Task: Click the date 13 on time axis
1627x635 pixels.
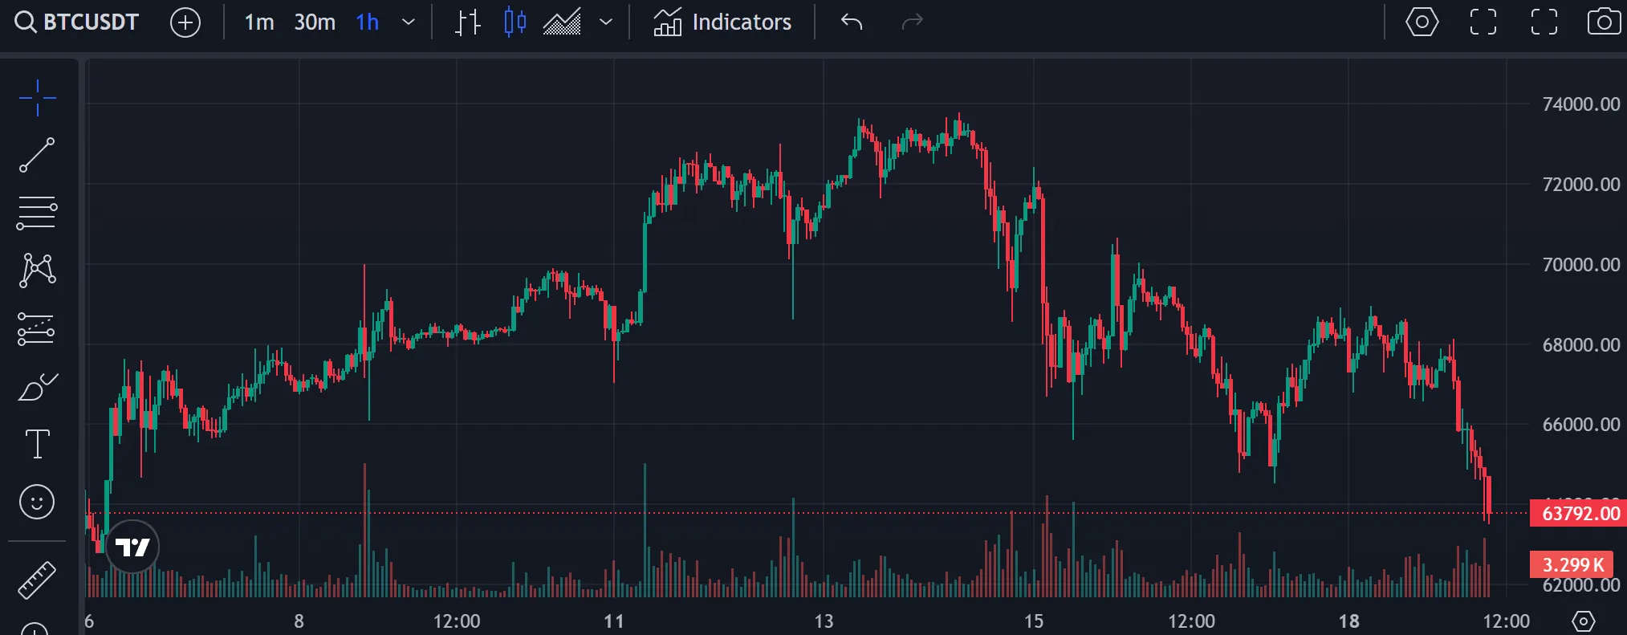Action: pyautogui.click(x=824, y=621)
